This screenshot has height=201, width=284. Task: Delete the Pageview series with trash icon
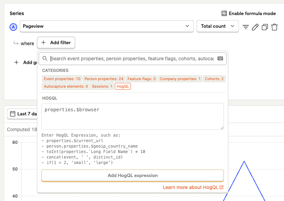click(x=274, y=27)
